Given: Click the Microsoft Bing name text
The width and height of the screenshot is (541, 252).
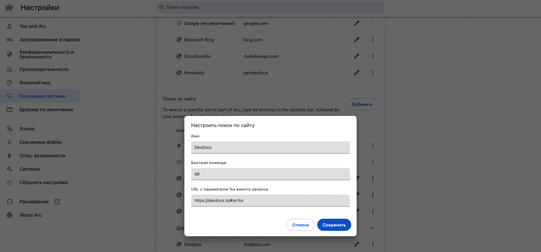Looking at the screenshot, I should point(199,40).
